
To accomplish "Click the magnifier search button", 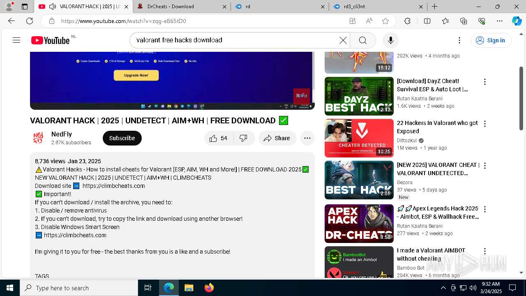I will pyautogui.click(x=362, y=40).
